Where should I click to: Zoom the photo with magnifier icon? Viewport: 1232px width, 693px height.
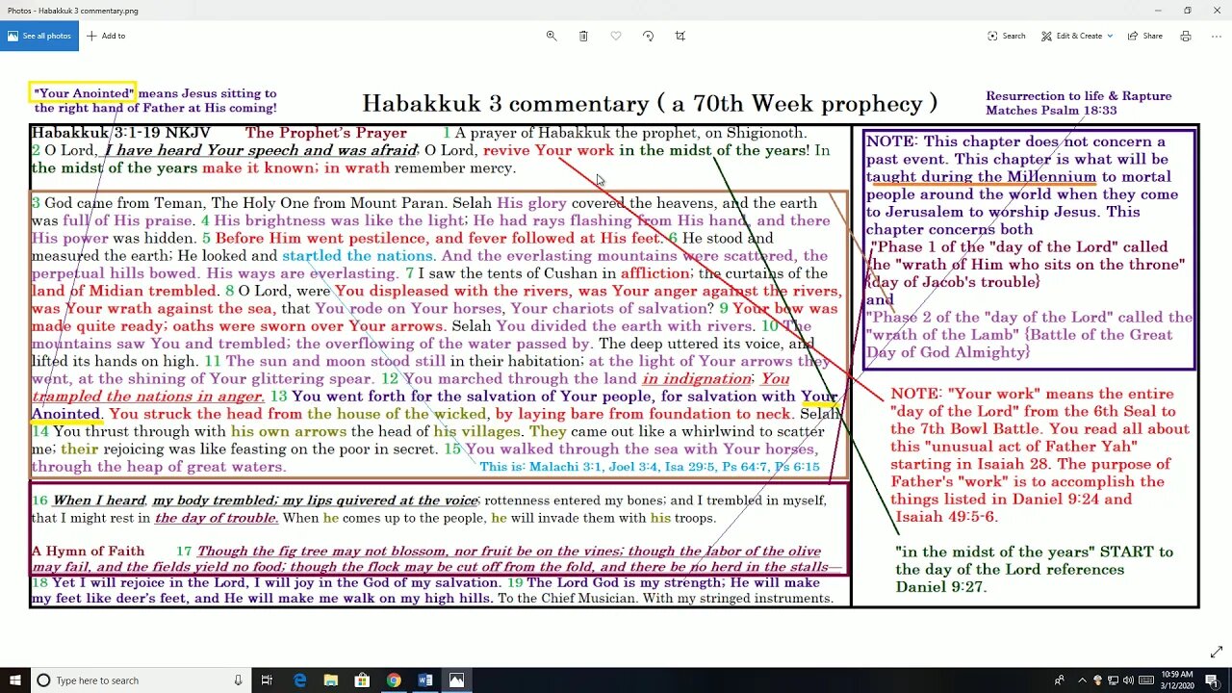(552, 36)
